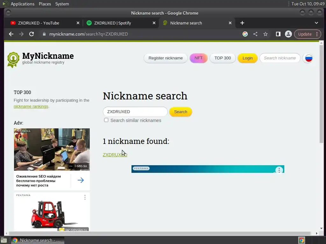The width and height of the screenshot is (326, 244).
Task: Expand the tab search chevron
Action: (316, 23)
